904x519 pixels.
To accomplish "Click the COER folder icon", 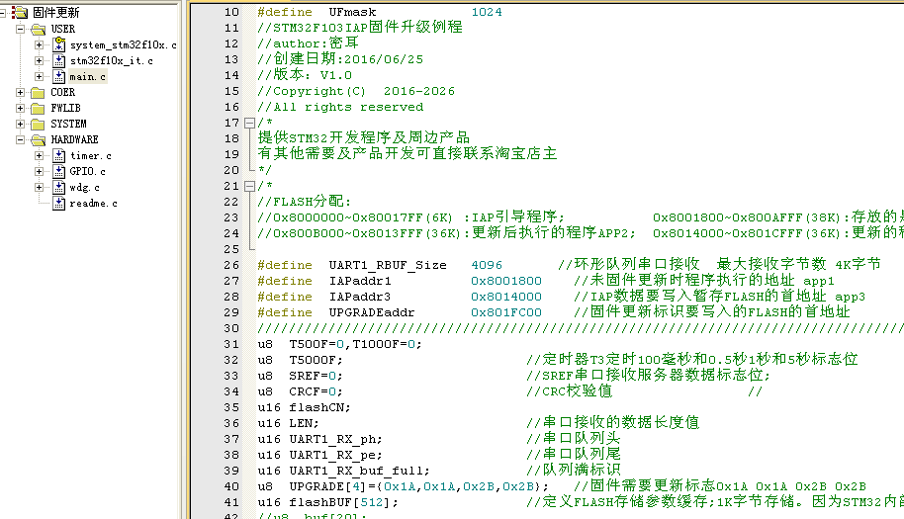I will pyautogui.click(x=38, y=93).
